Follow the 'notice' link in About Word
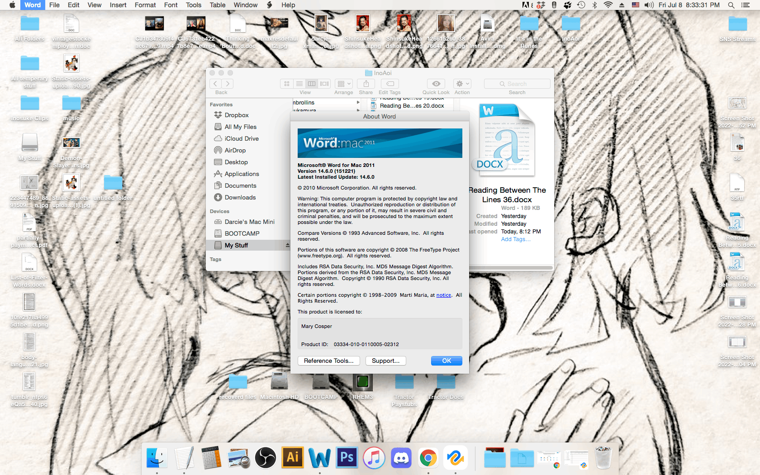The height and width of the screenshot is (475, 760). (444, 295)
